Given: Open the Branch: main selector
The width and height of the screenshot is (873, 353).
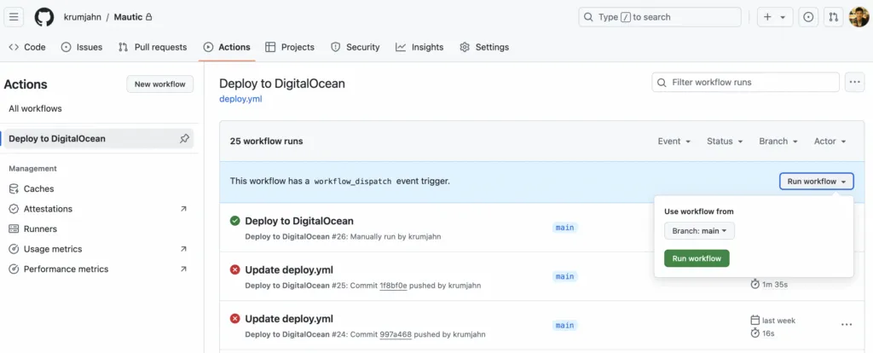Looking at the screenshot, I should pyautogui.click(x=699, y=231).
